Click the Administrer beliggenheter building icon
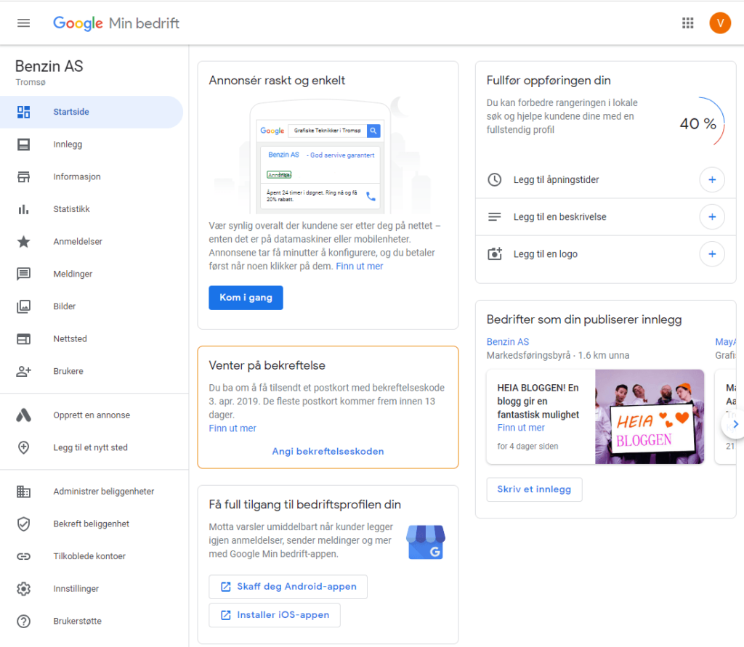The width and height of the screenshot is (744, 647). (x=23, y=492)
